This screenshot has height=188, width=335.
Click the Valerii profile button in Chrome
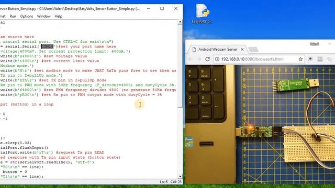tap(314, 44)
